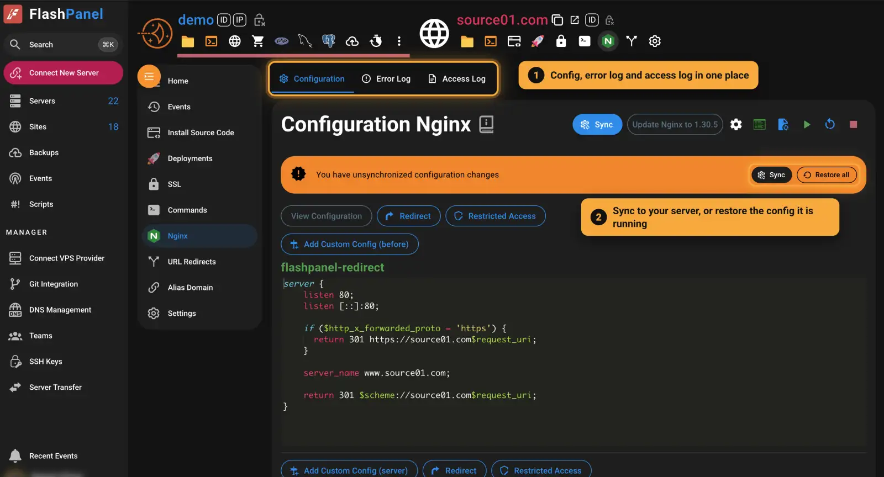Viewport: 884px width, 477px height.
Task: Click the green Nginx N icon in site toolbar
Action: point(608,41)
